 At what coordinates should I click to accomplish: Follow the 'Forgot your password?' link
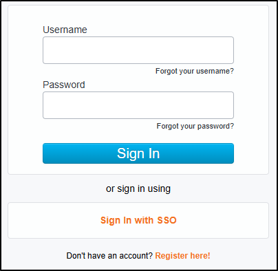195,126
